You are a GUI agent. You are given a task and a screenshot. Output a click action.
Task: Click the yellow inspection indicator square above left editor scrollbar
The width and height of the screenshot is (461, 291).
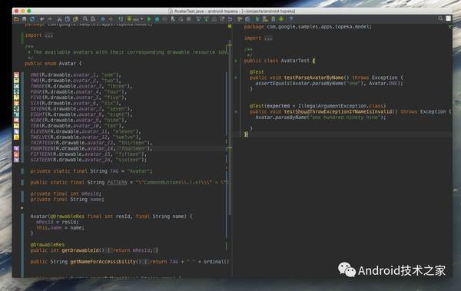[x=230, y=26]
